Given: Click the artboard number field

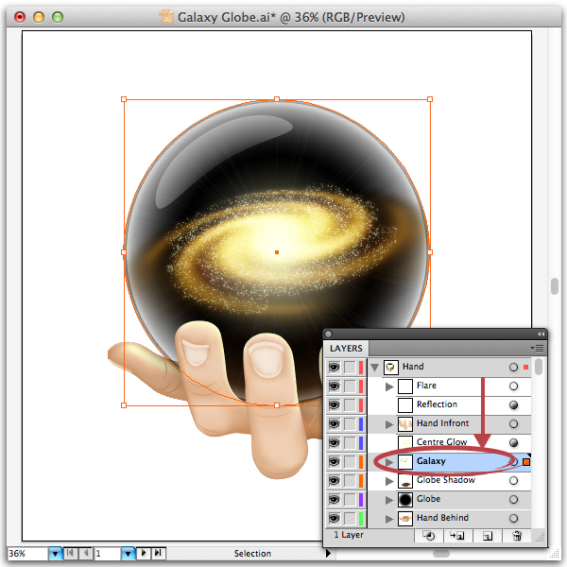Looking at the screenshot, I should point(108,553).
